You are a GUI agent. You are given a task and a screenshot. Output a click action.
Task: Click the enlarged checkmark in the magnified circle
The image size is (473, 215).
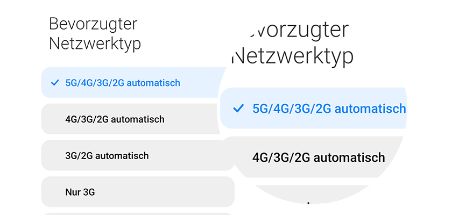coord(239,109)
